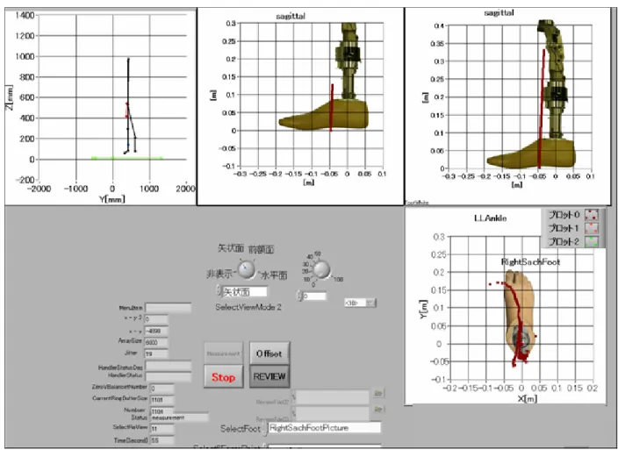Click the foot image in LLAnkle plot

click(x=520, y=313)
